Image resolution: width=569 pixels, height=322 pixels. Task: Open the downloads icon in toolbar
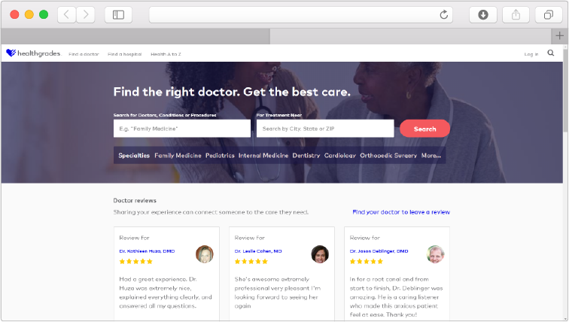(x=483, y=15)
